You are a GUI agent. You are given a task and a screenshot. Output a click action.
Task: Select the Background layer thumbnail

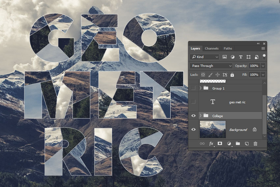click(x=213, y=129)
